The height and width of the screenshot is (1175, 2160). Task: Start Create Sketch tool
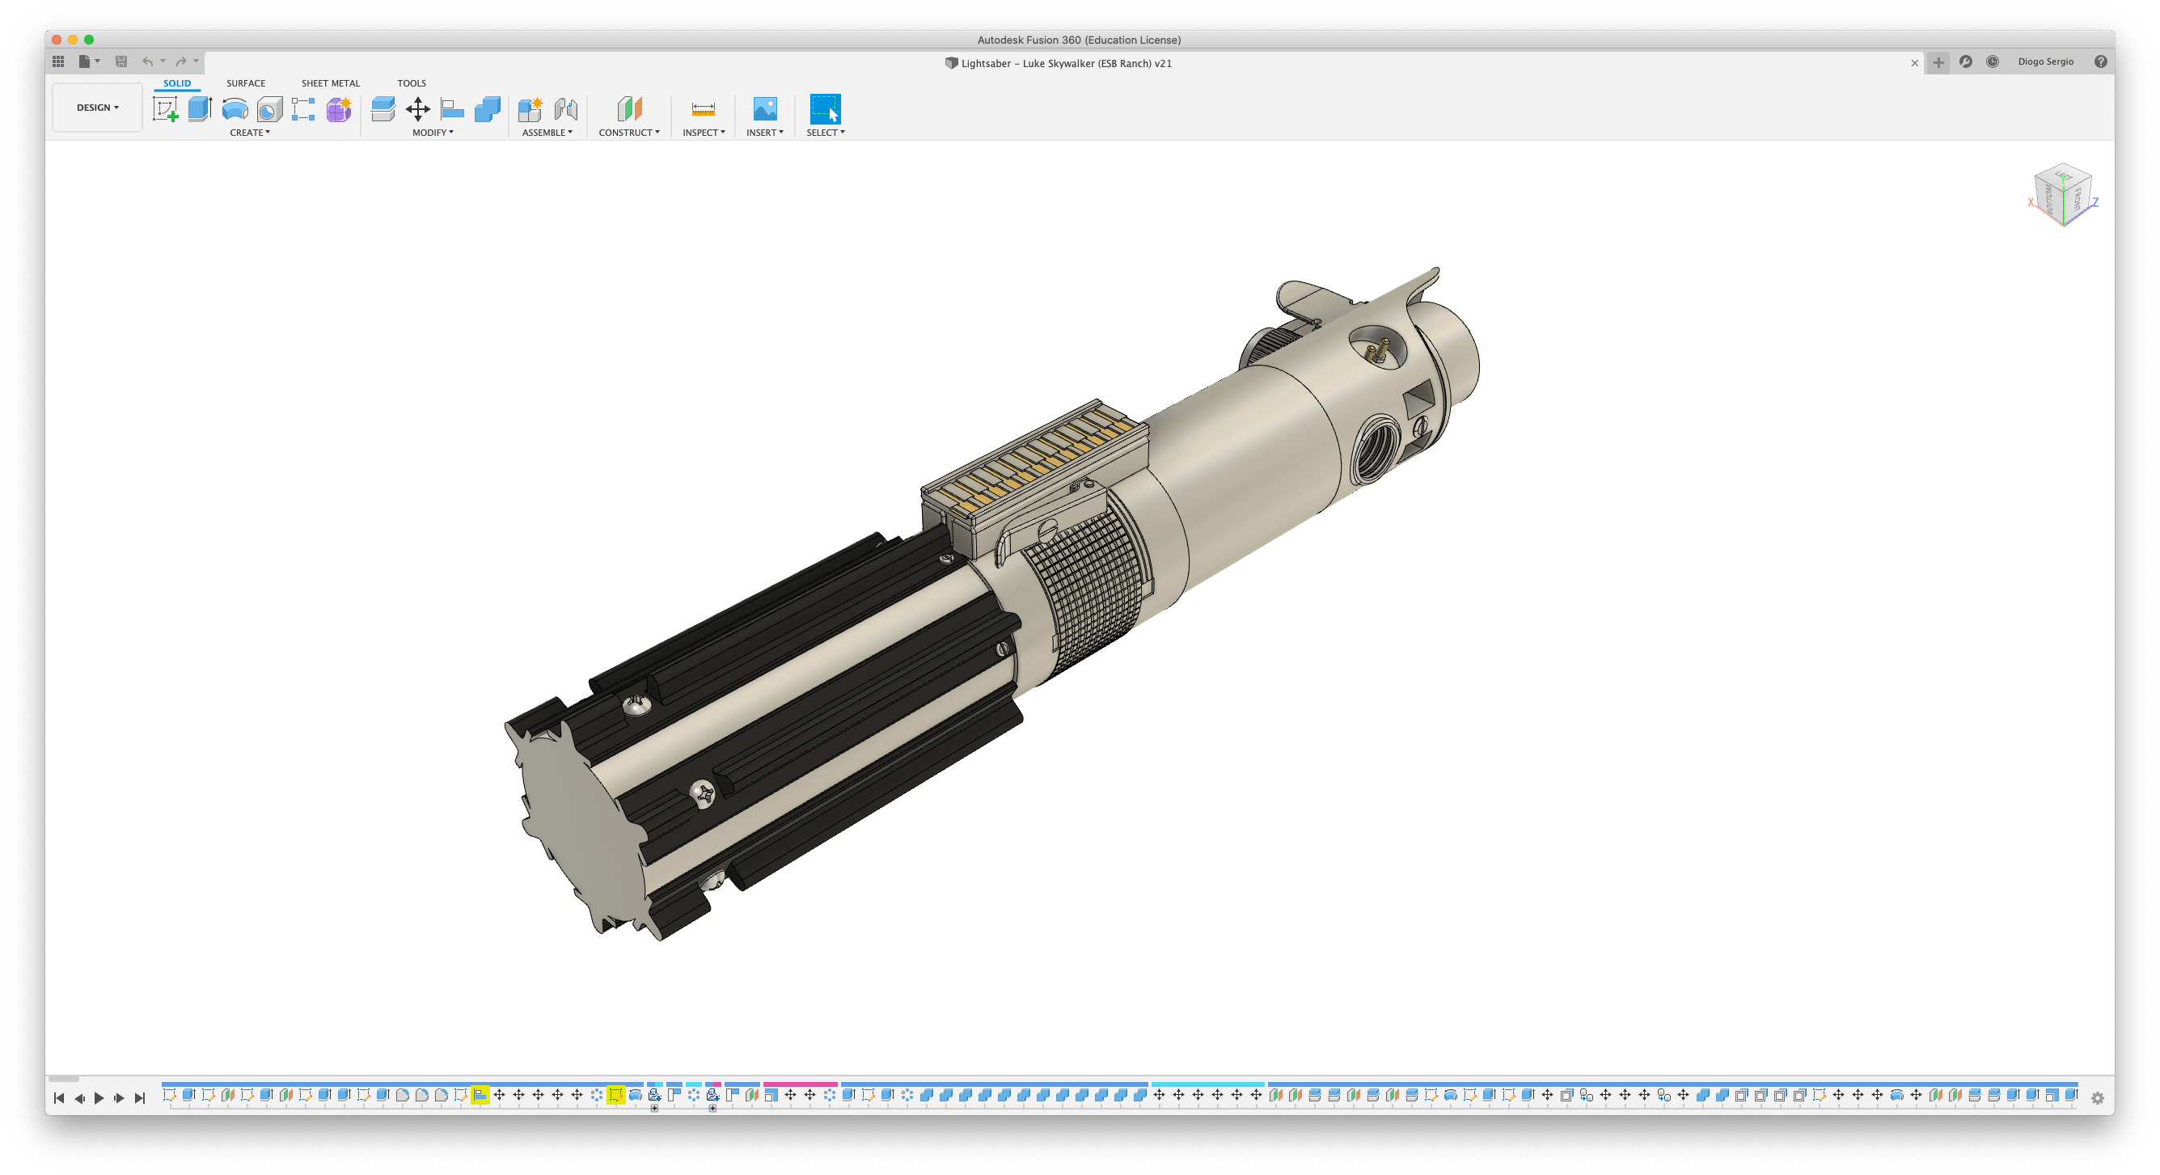[x=165, y=109]
